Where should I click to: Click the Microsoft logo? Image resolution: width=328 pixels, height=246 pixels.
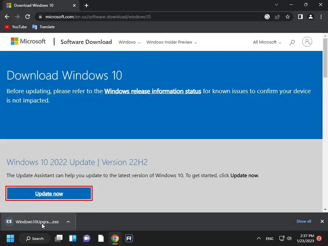[x=28, y=41]
